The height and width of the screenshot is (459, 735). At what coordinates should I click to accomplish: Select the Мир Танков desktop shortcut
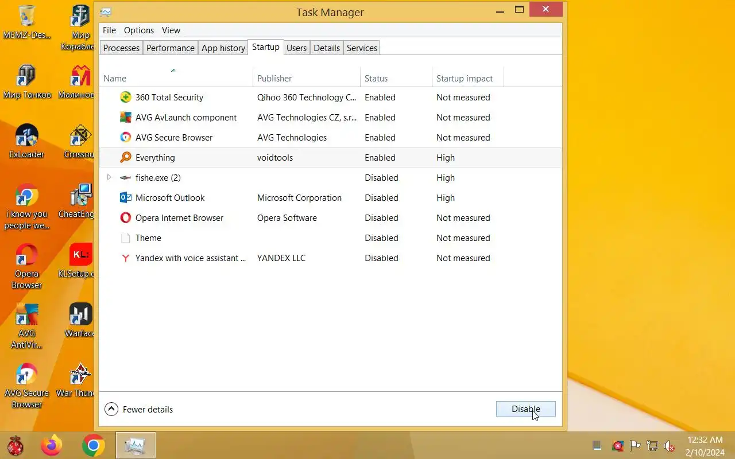point(27,81)
